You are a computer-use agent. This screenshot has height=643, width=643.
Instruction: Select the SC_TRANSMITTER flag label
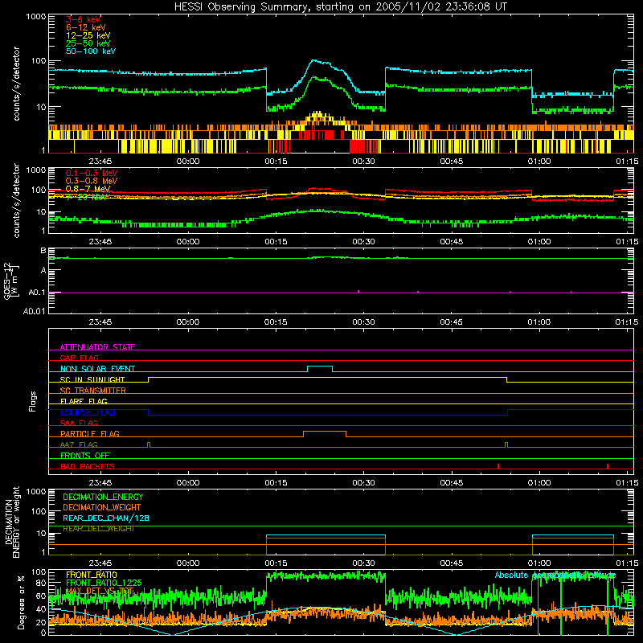[x=93, y=390]
